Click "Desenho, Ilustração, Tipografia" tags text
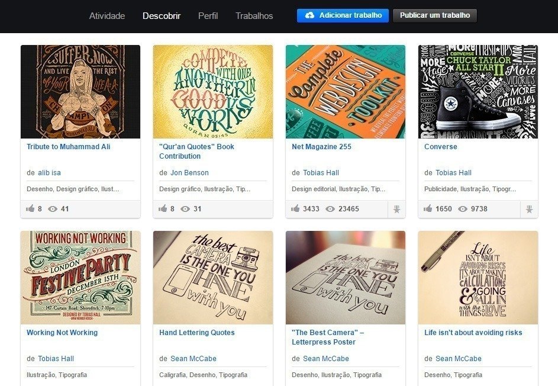The width and height of the screenshot is (558, 386). pos(337,375)
